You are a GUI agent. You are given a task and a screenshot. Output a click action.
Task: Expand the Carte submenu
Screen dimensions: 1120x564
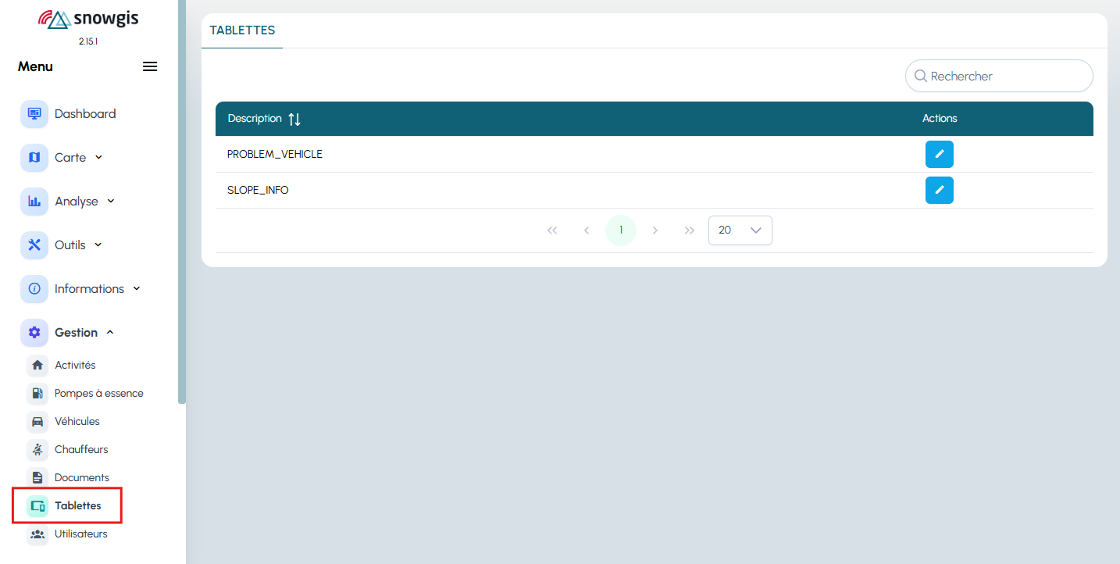pyautogui.click(x=98, y=157)
